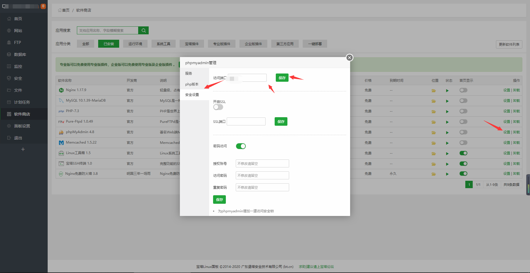Click status play icon for Nginx 1.17.9

(447, 91)
